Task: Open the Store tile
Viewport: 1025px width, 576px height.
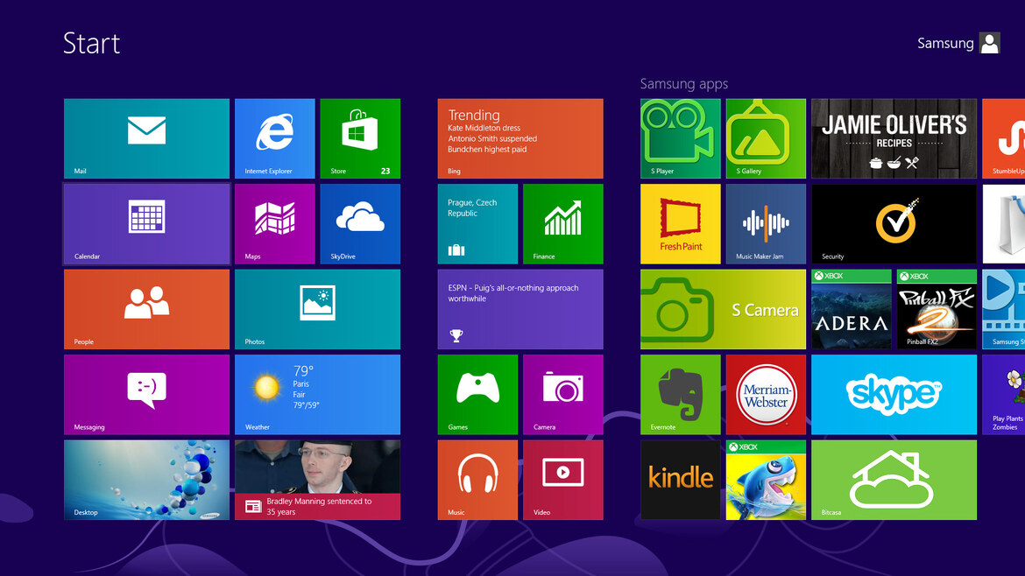Action: click(x=360, y=138)
